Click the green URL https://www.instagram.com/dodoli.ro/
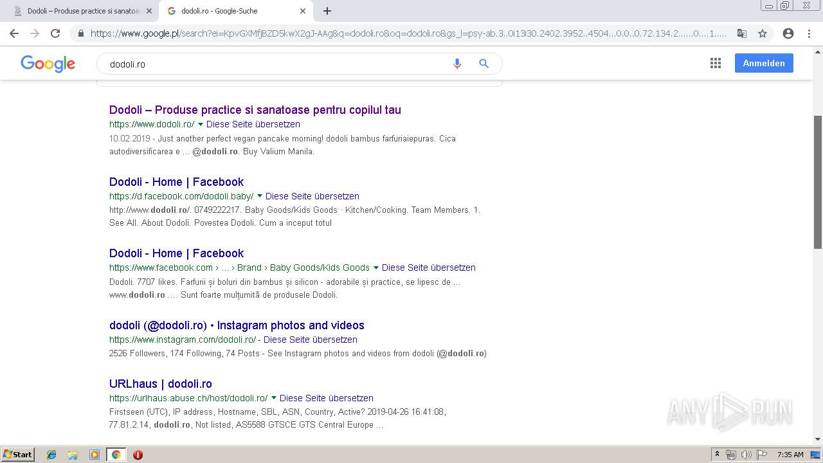 pos(183,340)
